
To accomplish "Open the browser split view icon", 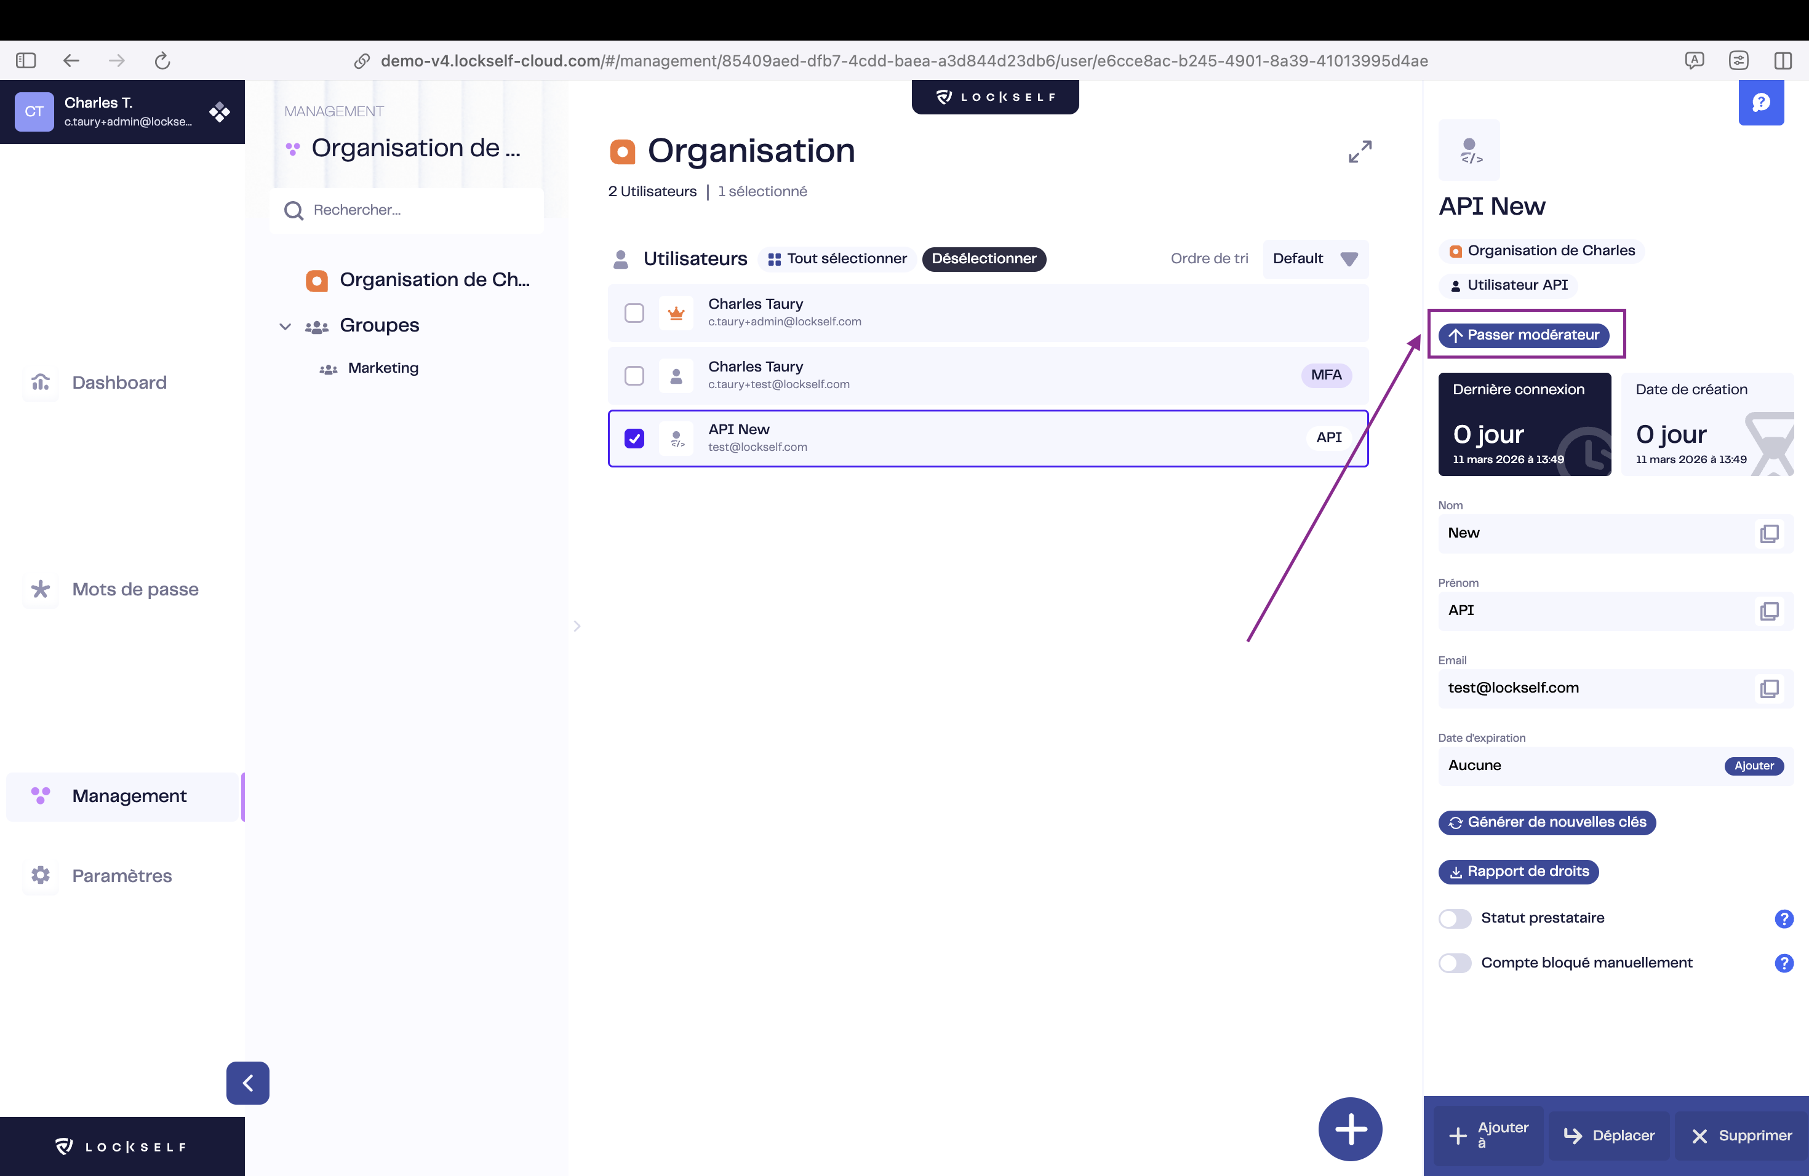I will click(1783, 61).
